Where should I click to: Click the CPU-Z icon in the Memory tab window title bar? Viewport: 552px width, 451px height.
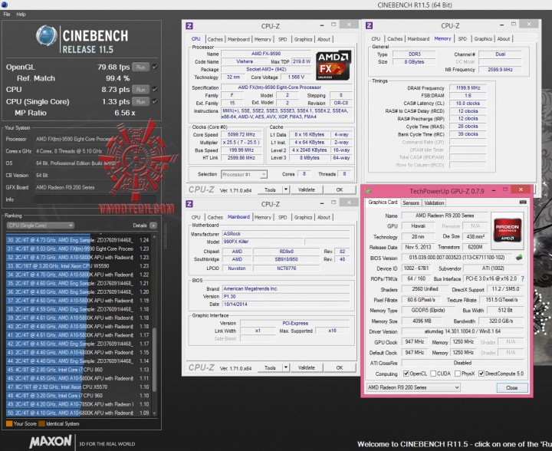(370, 25)
